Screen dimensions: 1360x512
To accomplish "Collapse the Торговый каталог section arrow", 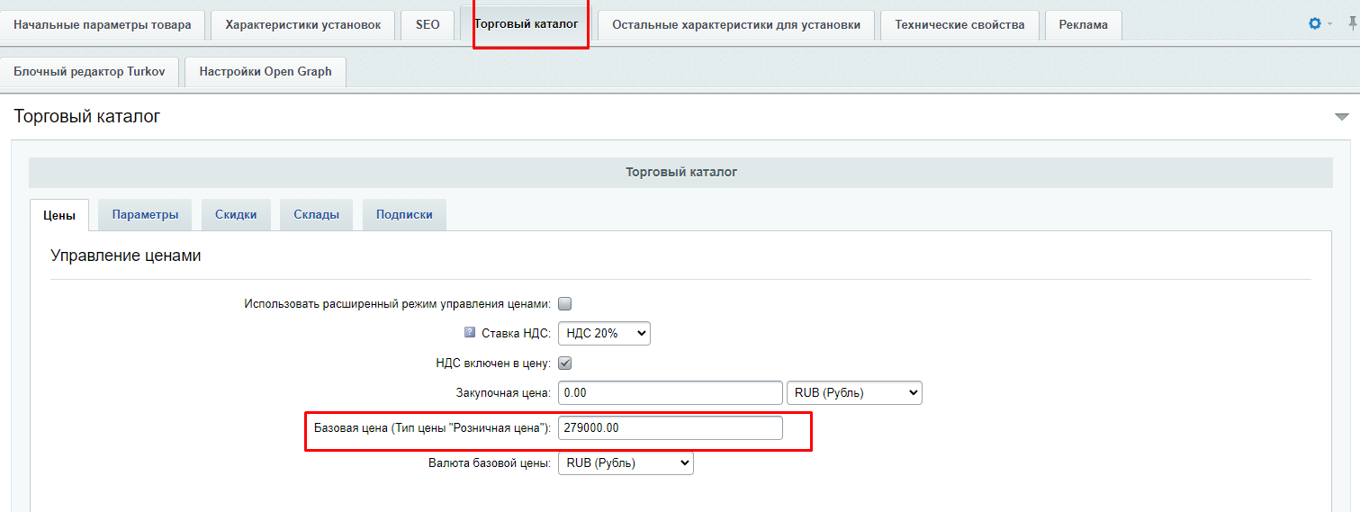I will [1341, 117].
